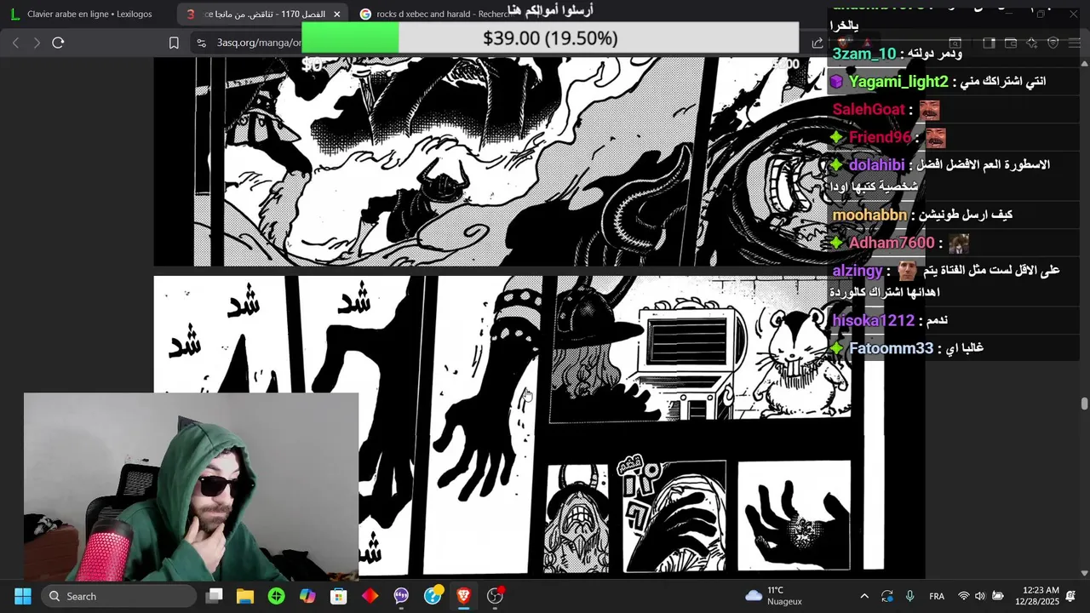Viewport: 1090px width, 613px height.
Task: Click chat username 3zam_10
Action: tap(863, 54)
